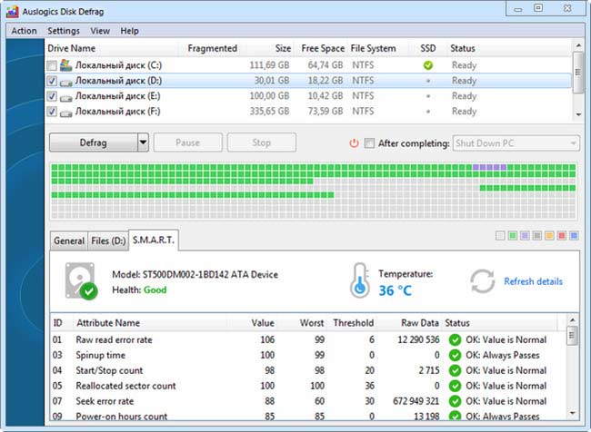Select the Seek error rate row
The height and width of the screenshot is (432, 591).
point(308,401)
